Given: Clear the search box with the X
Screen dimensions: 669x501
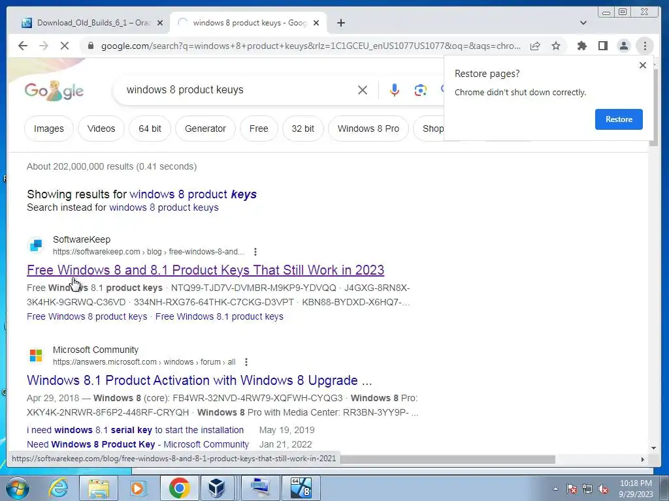Looking at the screenshot, I should pos(362,90).
